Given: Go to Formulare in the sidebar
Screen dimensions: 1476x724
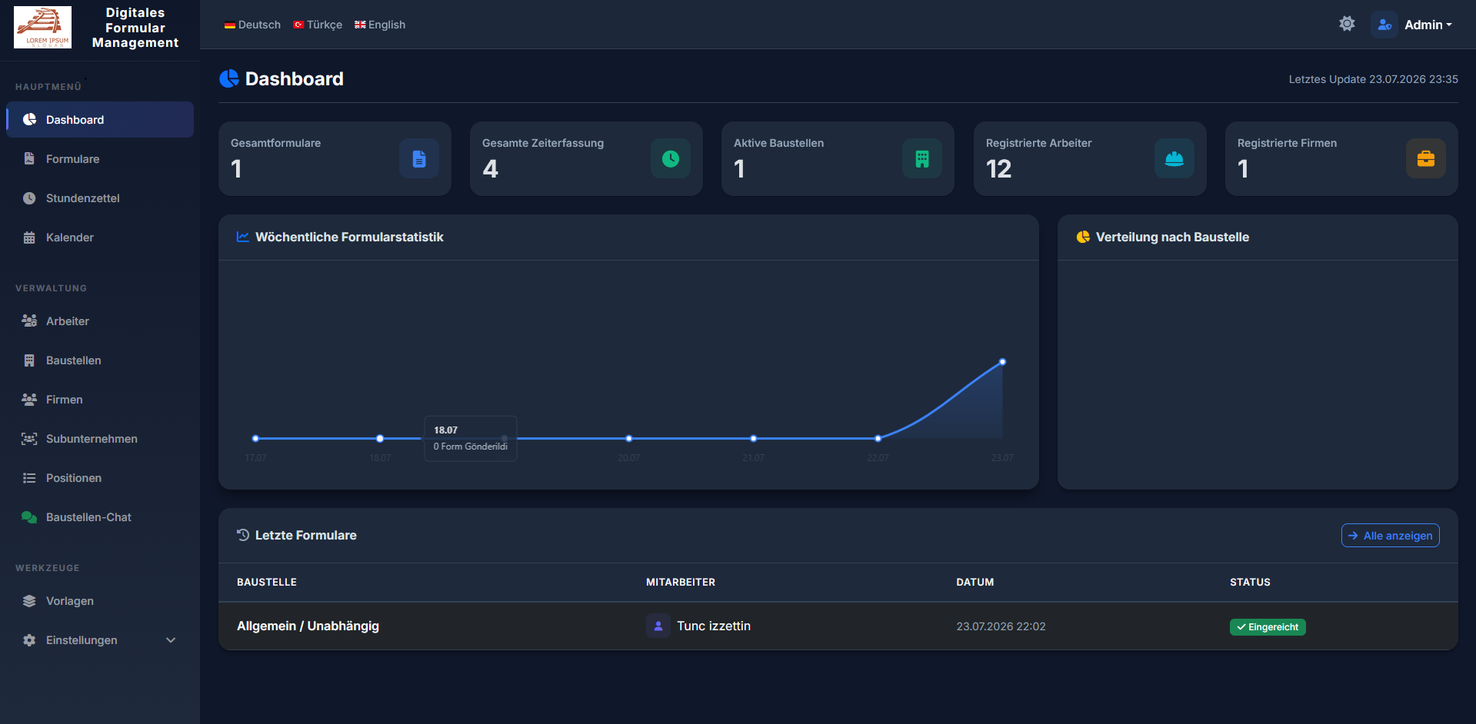Looking at the screenshot, I should 100,158.
